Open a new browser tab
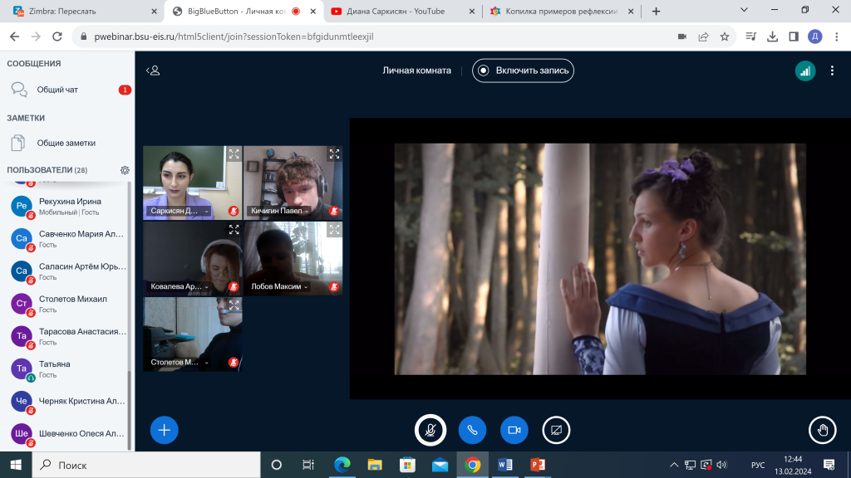The image size is (851, 478). 657,12
